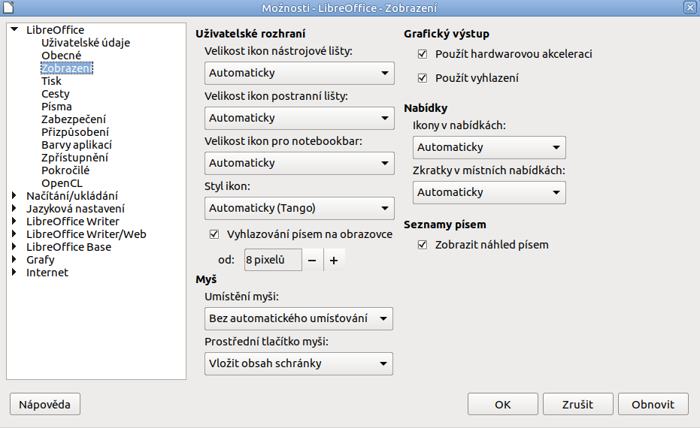Decrease font smoothing size with minus button
The image size is (700, 428).
pyautogui.click(x=312, y=260)
